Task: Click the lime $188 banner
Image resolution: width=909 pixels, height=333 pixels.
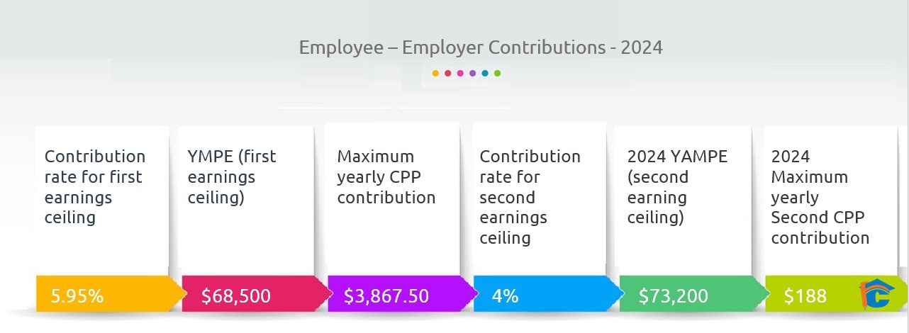Action: [x=815, y=294]
